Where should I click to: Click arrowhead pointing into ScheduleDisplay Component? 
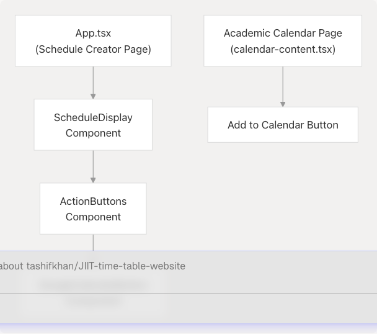coord(93,96)
